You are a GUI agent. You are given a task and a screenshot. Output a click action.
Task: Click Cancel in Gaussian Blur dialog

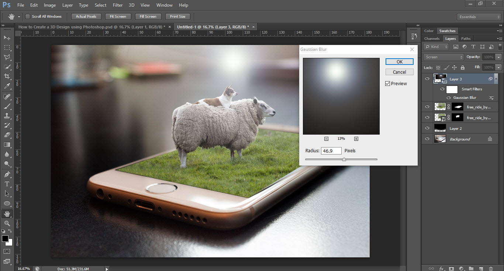coord(400,72)
